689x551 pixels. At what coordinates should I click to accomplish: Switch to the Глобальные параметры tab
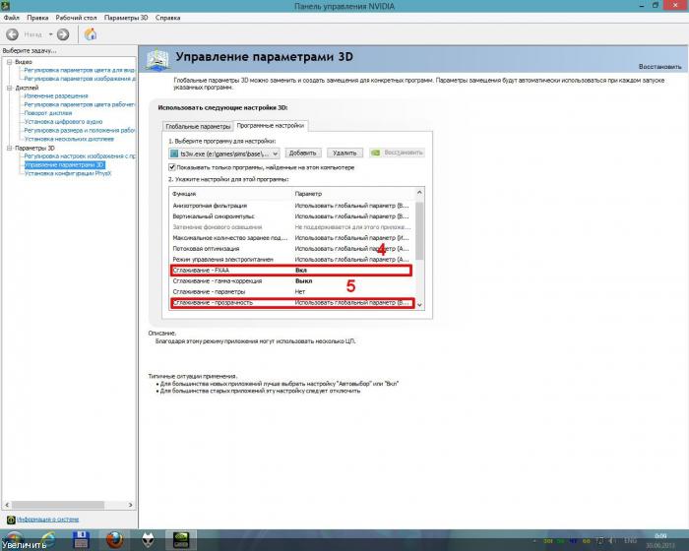(198, 126)
